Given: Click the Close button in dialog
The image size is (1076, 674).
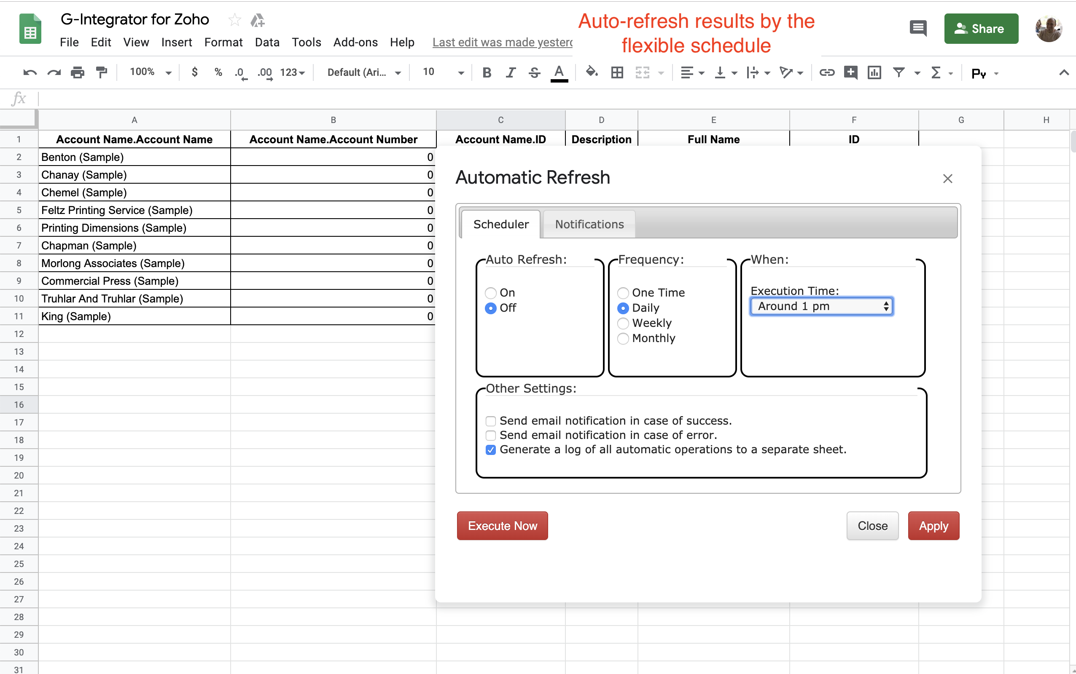Looking at the screenshot, I should 873,526.
